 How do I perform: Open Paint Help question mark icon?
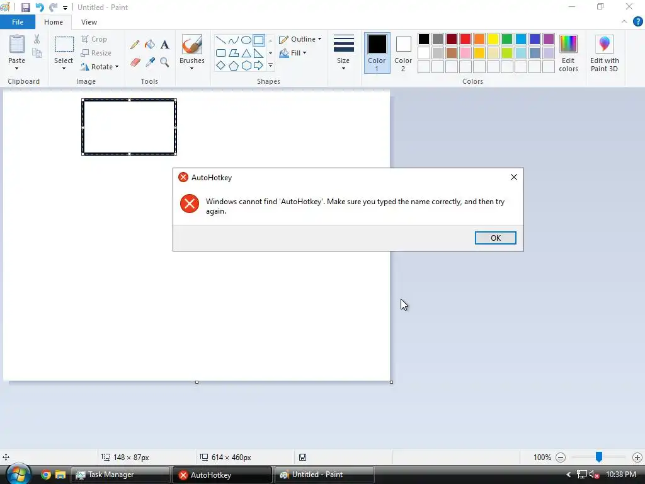click(637, 22)
